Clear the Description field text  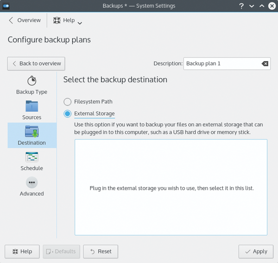(x=265, y=63)
